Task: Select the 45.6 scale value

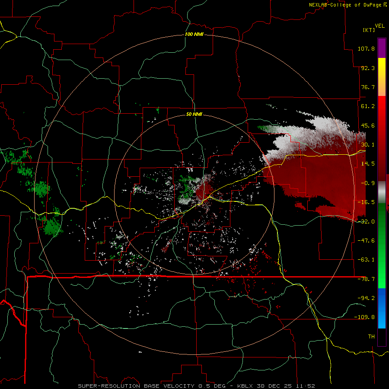Action: (368, 125)
